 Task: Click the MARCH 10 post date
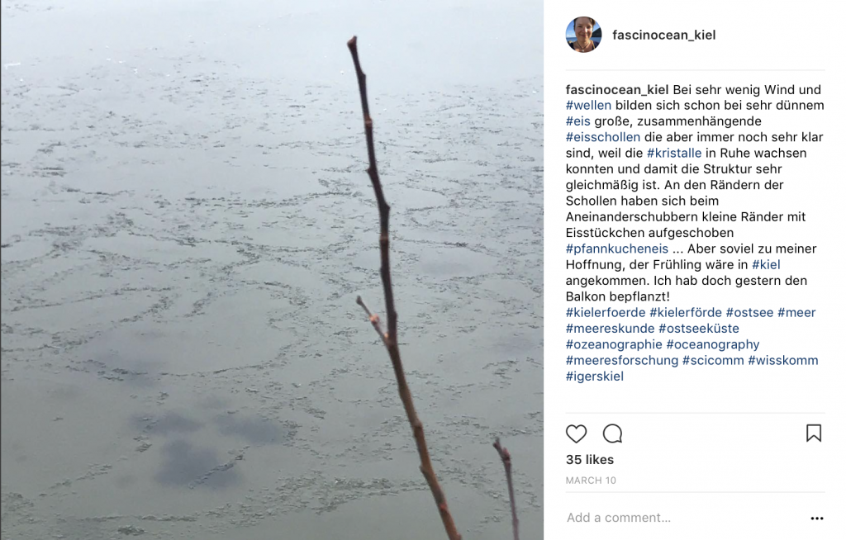591,481
